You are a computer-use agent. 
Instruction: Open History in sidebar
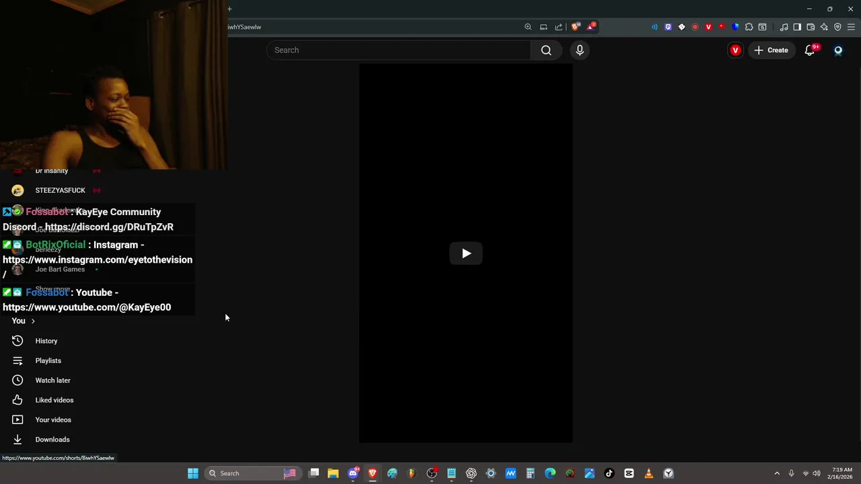tap(46, 341)
